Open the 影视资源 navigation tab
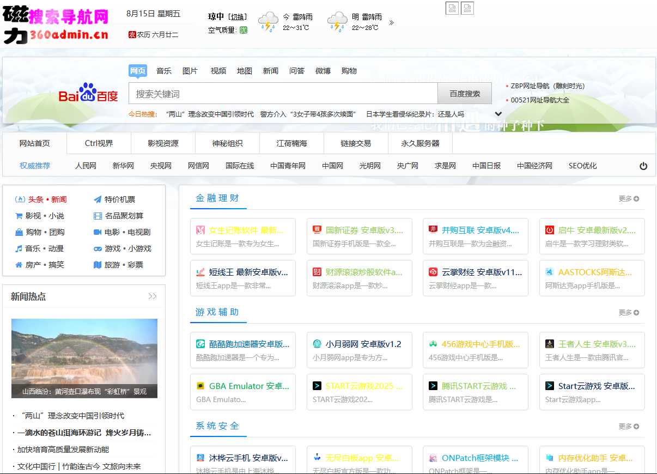The image size is (657, 474). click(x=163, y=143)
